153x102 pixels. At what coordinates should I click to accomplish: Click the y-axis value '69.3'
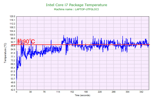pos(13,64)
